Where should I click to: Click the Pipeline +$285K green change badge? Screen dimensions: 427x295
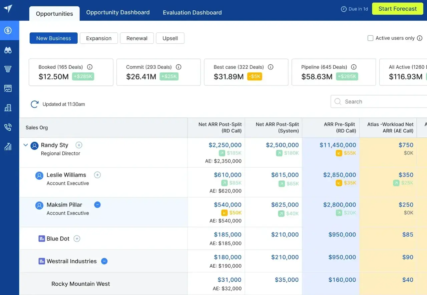[x=347, y=77]
